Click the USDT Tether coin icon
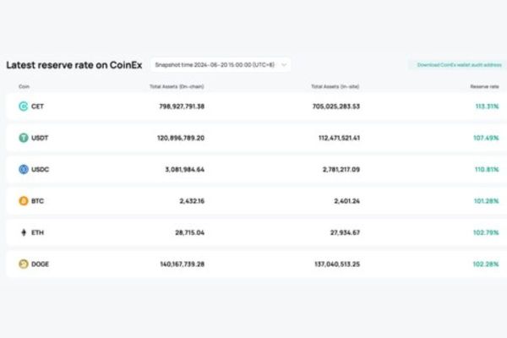 (24, 138)
